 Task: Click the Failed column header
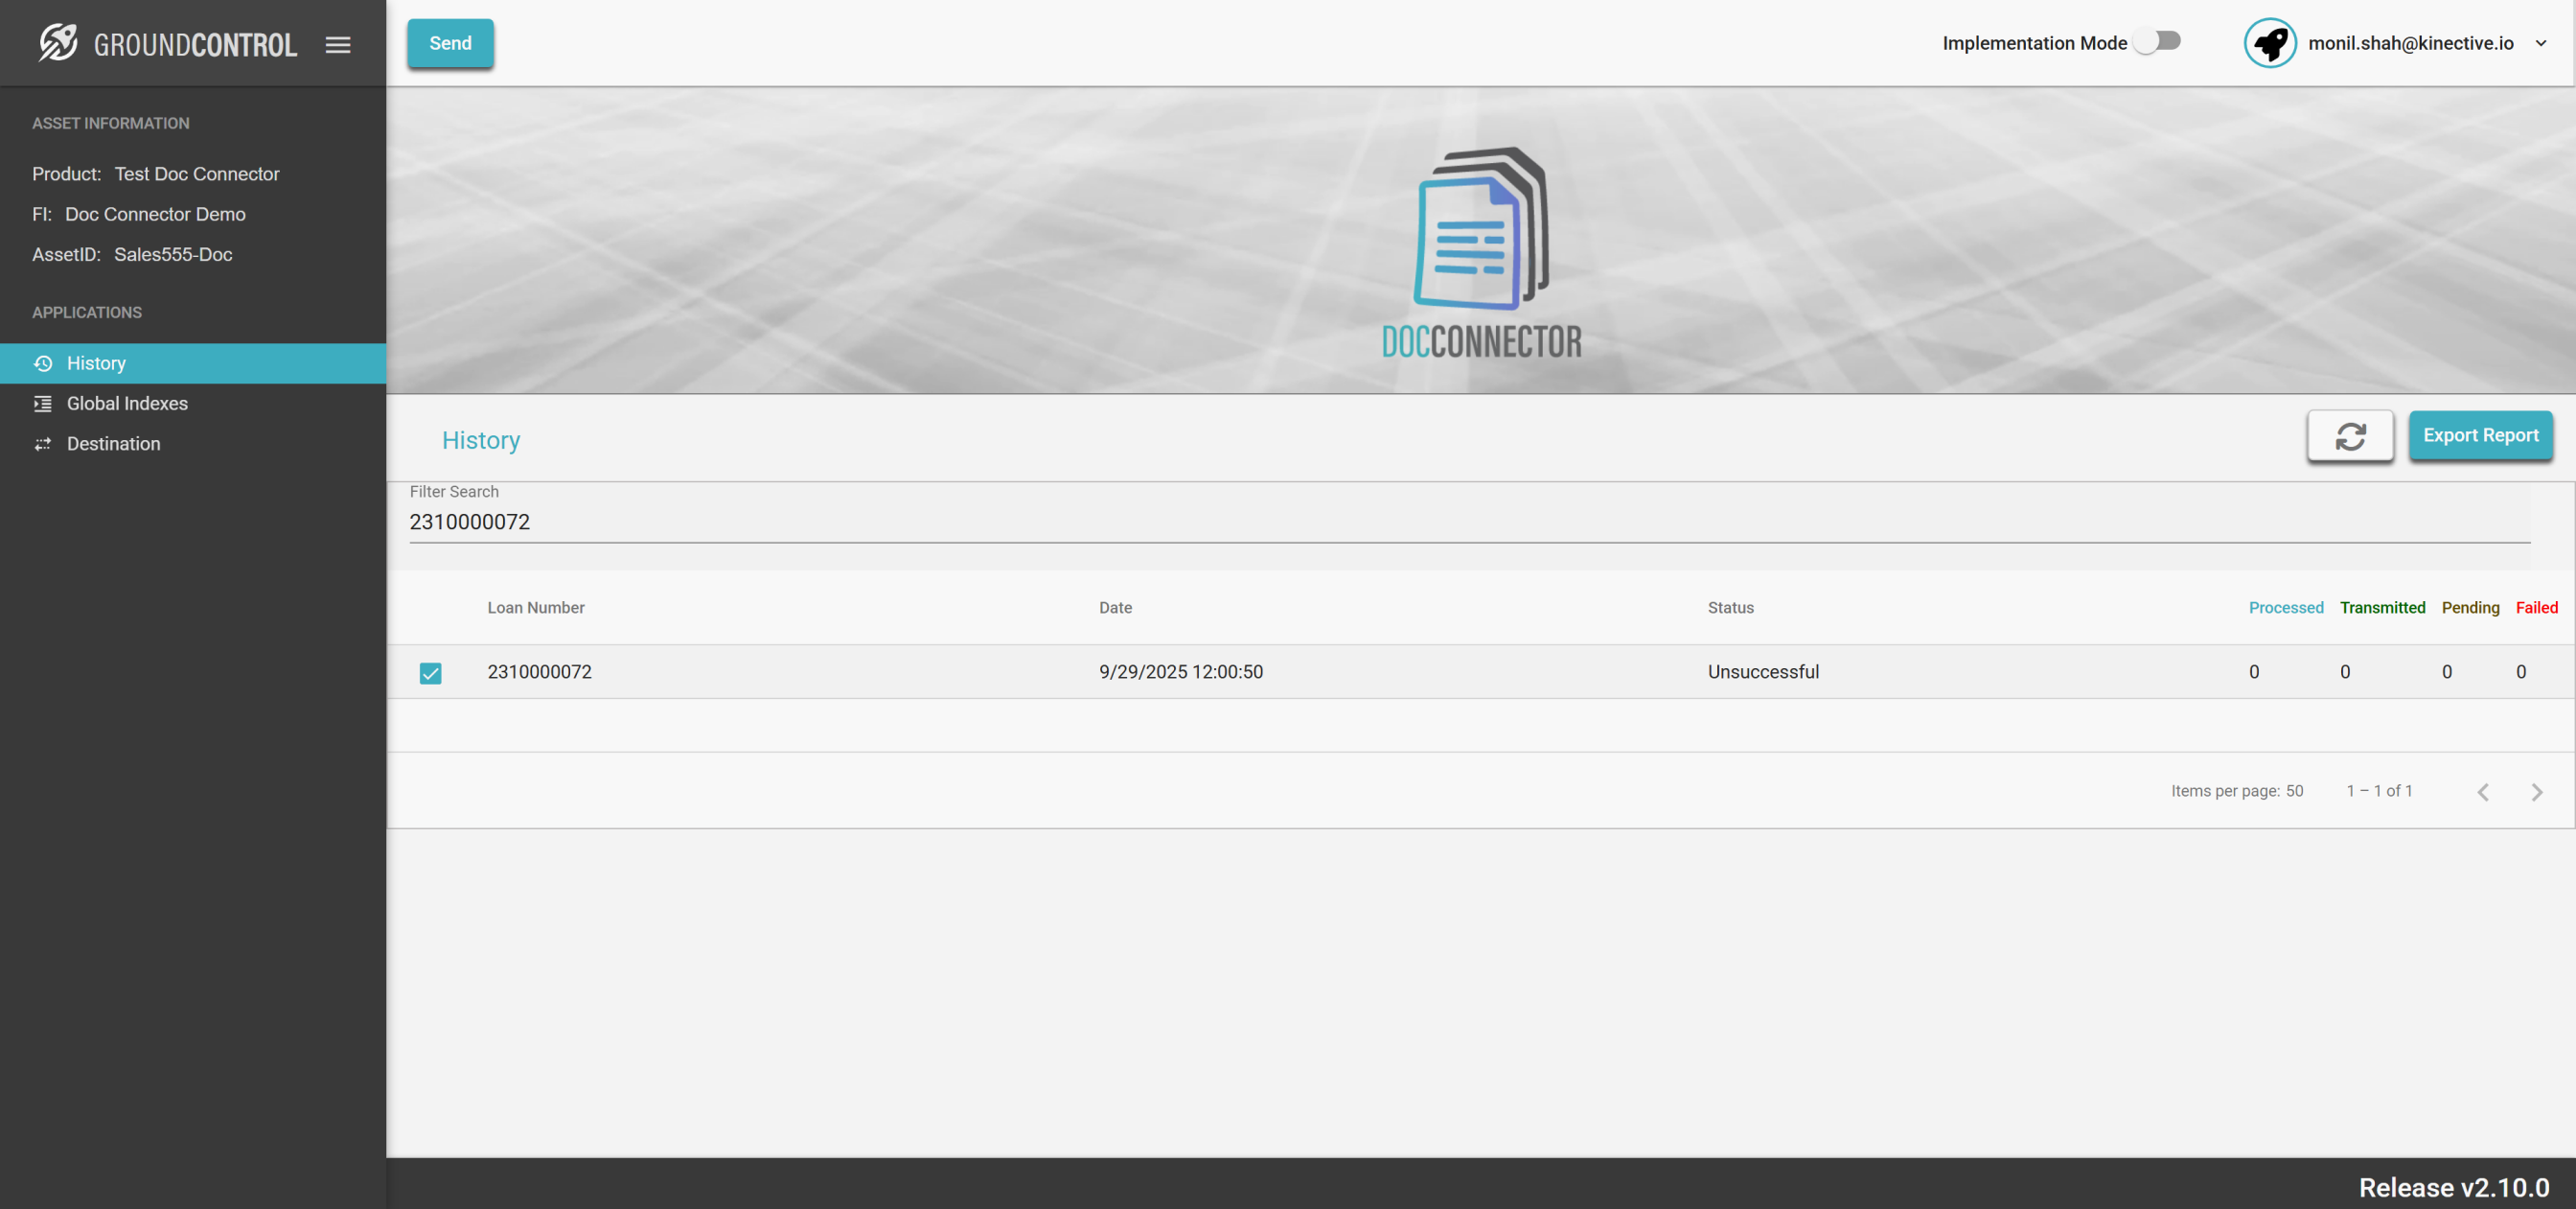2536,608
